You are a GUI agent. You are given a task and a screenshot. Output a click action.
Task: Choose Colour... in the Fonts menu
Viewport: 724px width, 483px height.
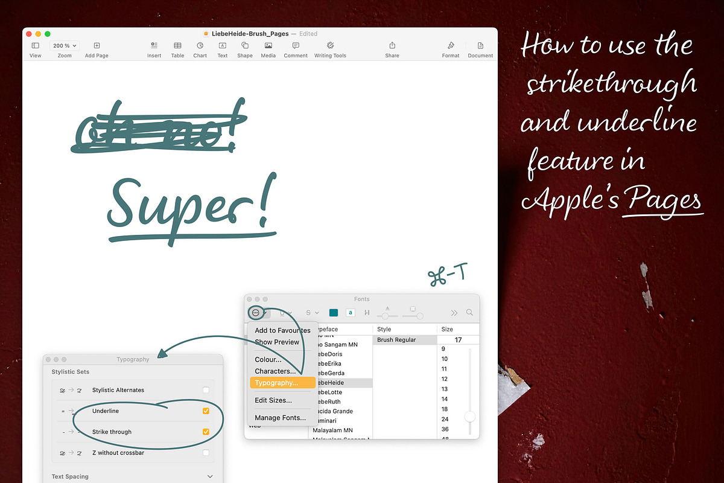pos(282,360)
